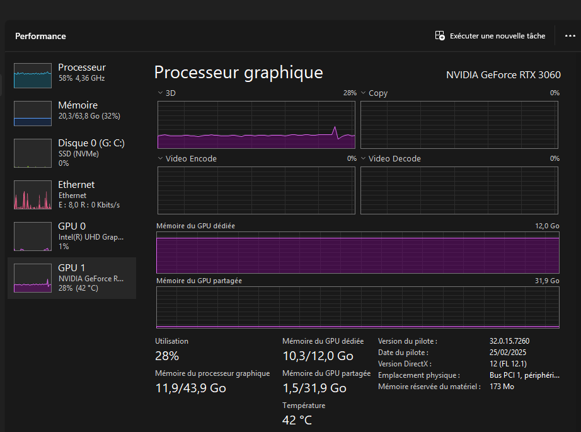Open the three-dot more options menu
The width and height of the screenshot is (581, 432).
[x=570, y=36]
